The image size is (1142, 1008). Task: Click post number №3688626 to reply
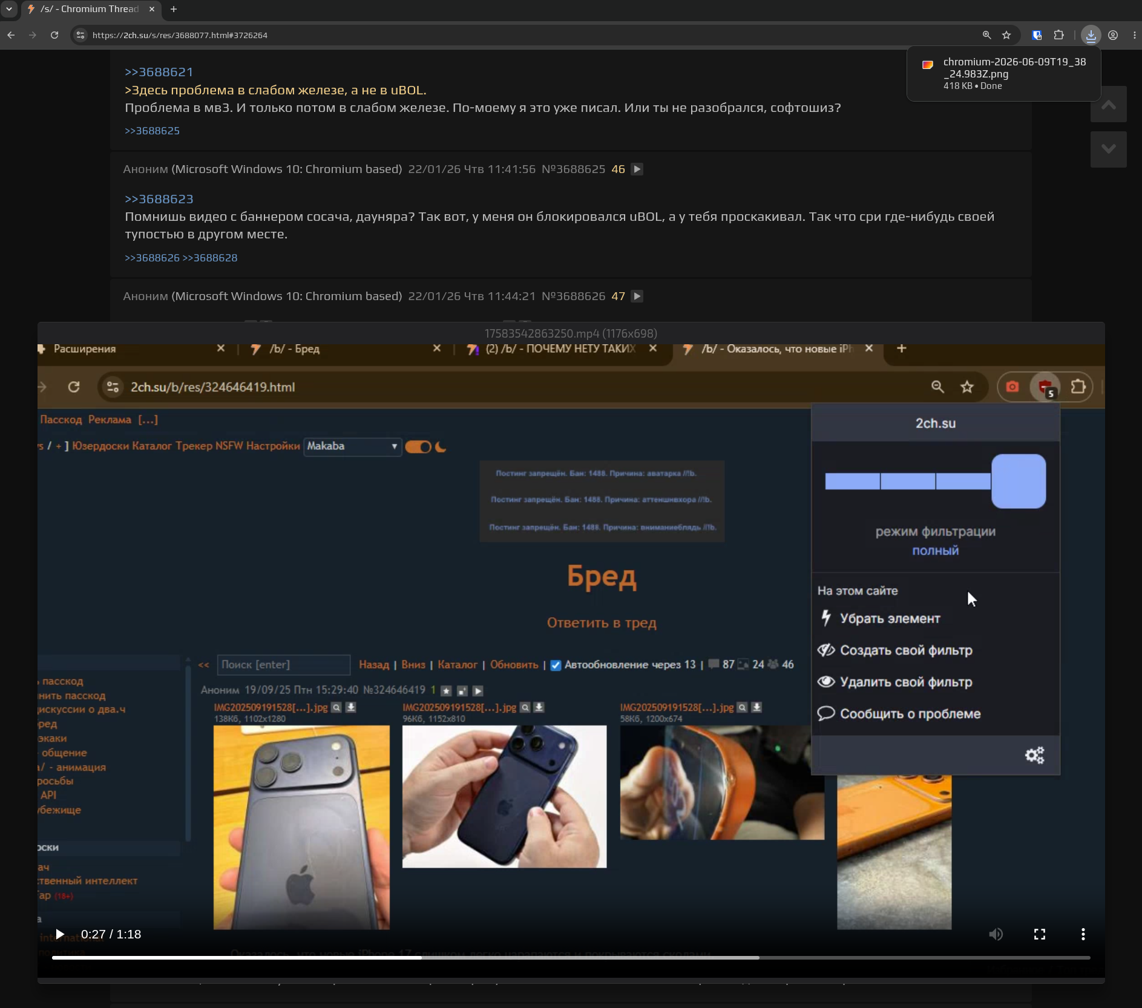coord(573,296)
